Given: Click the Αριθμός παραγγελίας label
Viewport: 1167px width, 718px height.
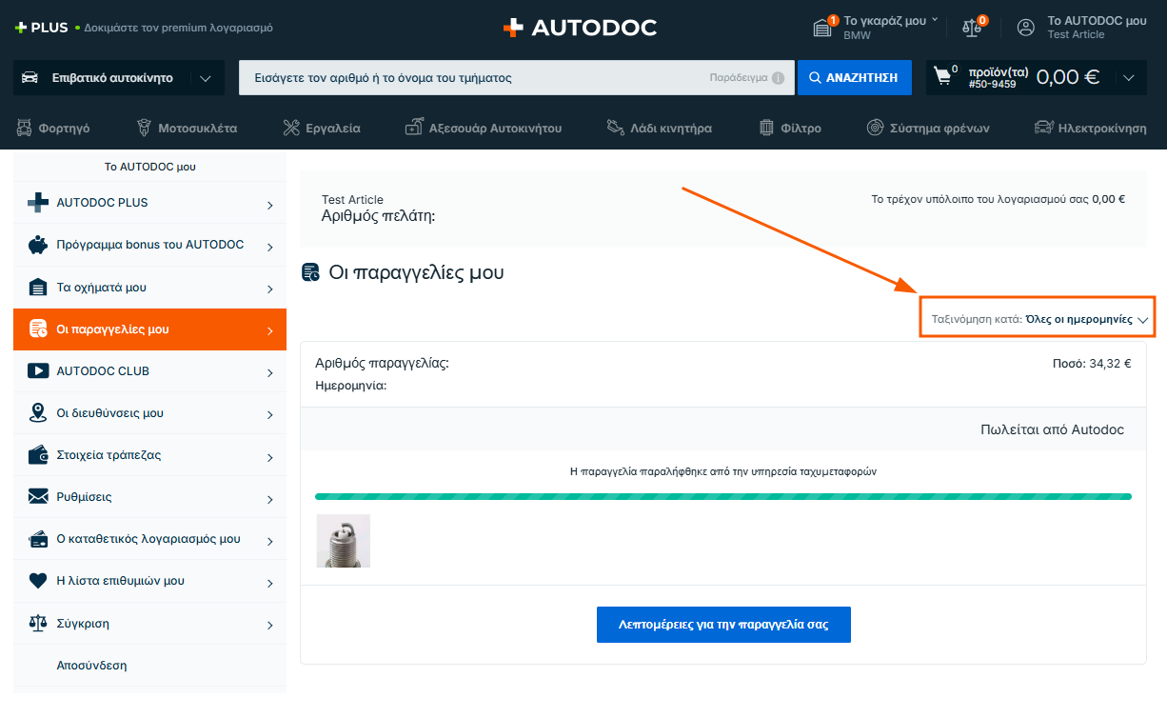Looking at the screenshot, I should coord(382,363).
